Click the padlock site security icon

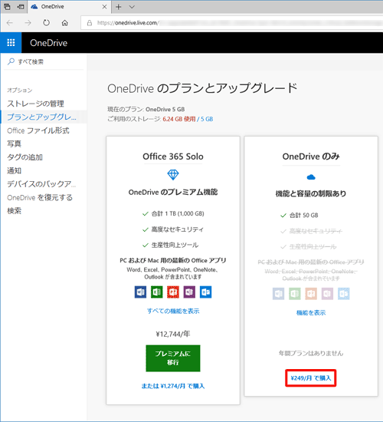[90, 23]
